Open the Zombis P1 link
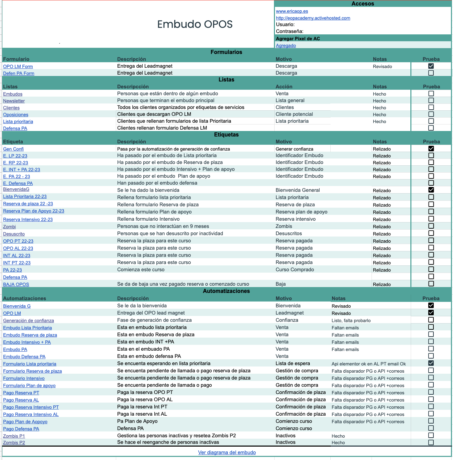The image size is (453, 460). click(14, 436)
